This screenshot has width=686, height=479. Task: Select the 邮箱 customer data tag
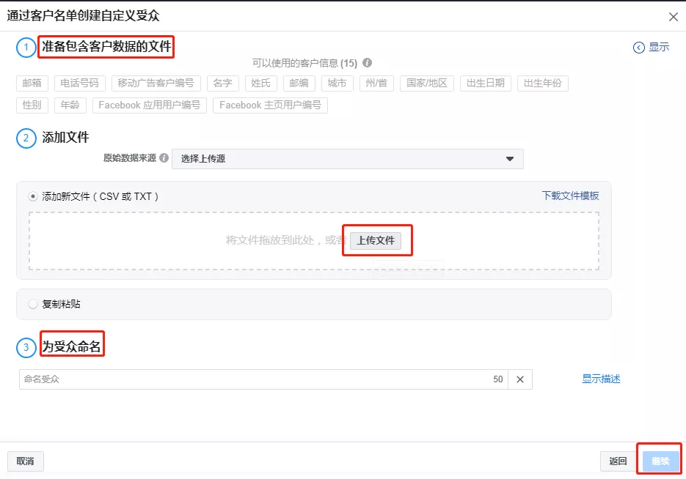[x=32, y=83]
